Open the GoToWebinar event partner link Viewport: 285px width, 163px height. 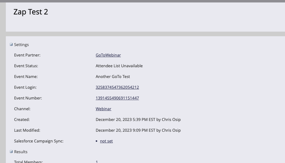(x=108, y=55)
